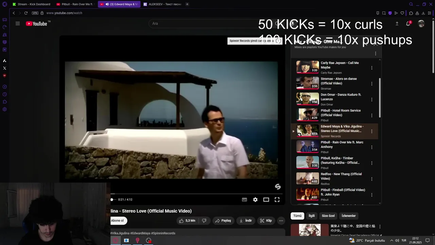Open options for Rain Over Me row

click(x=372, y=147)
